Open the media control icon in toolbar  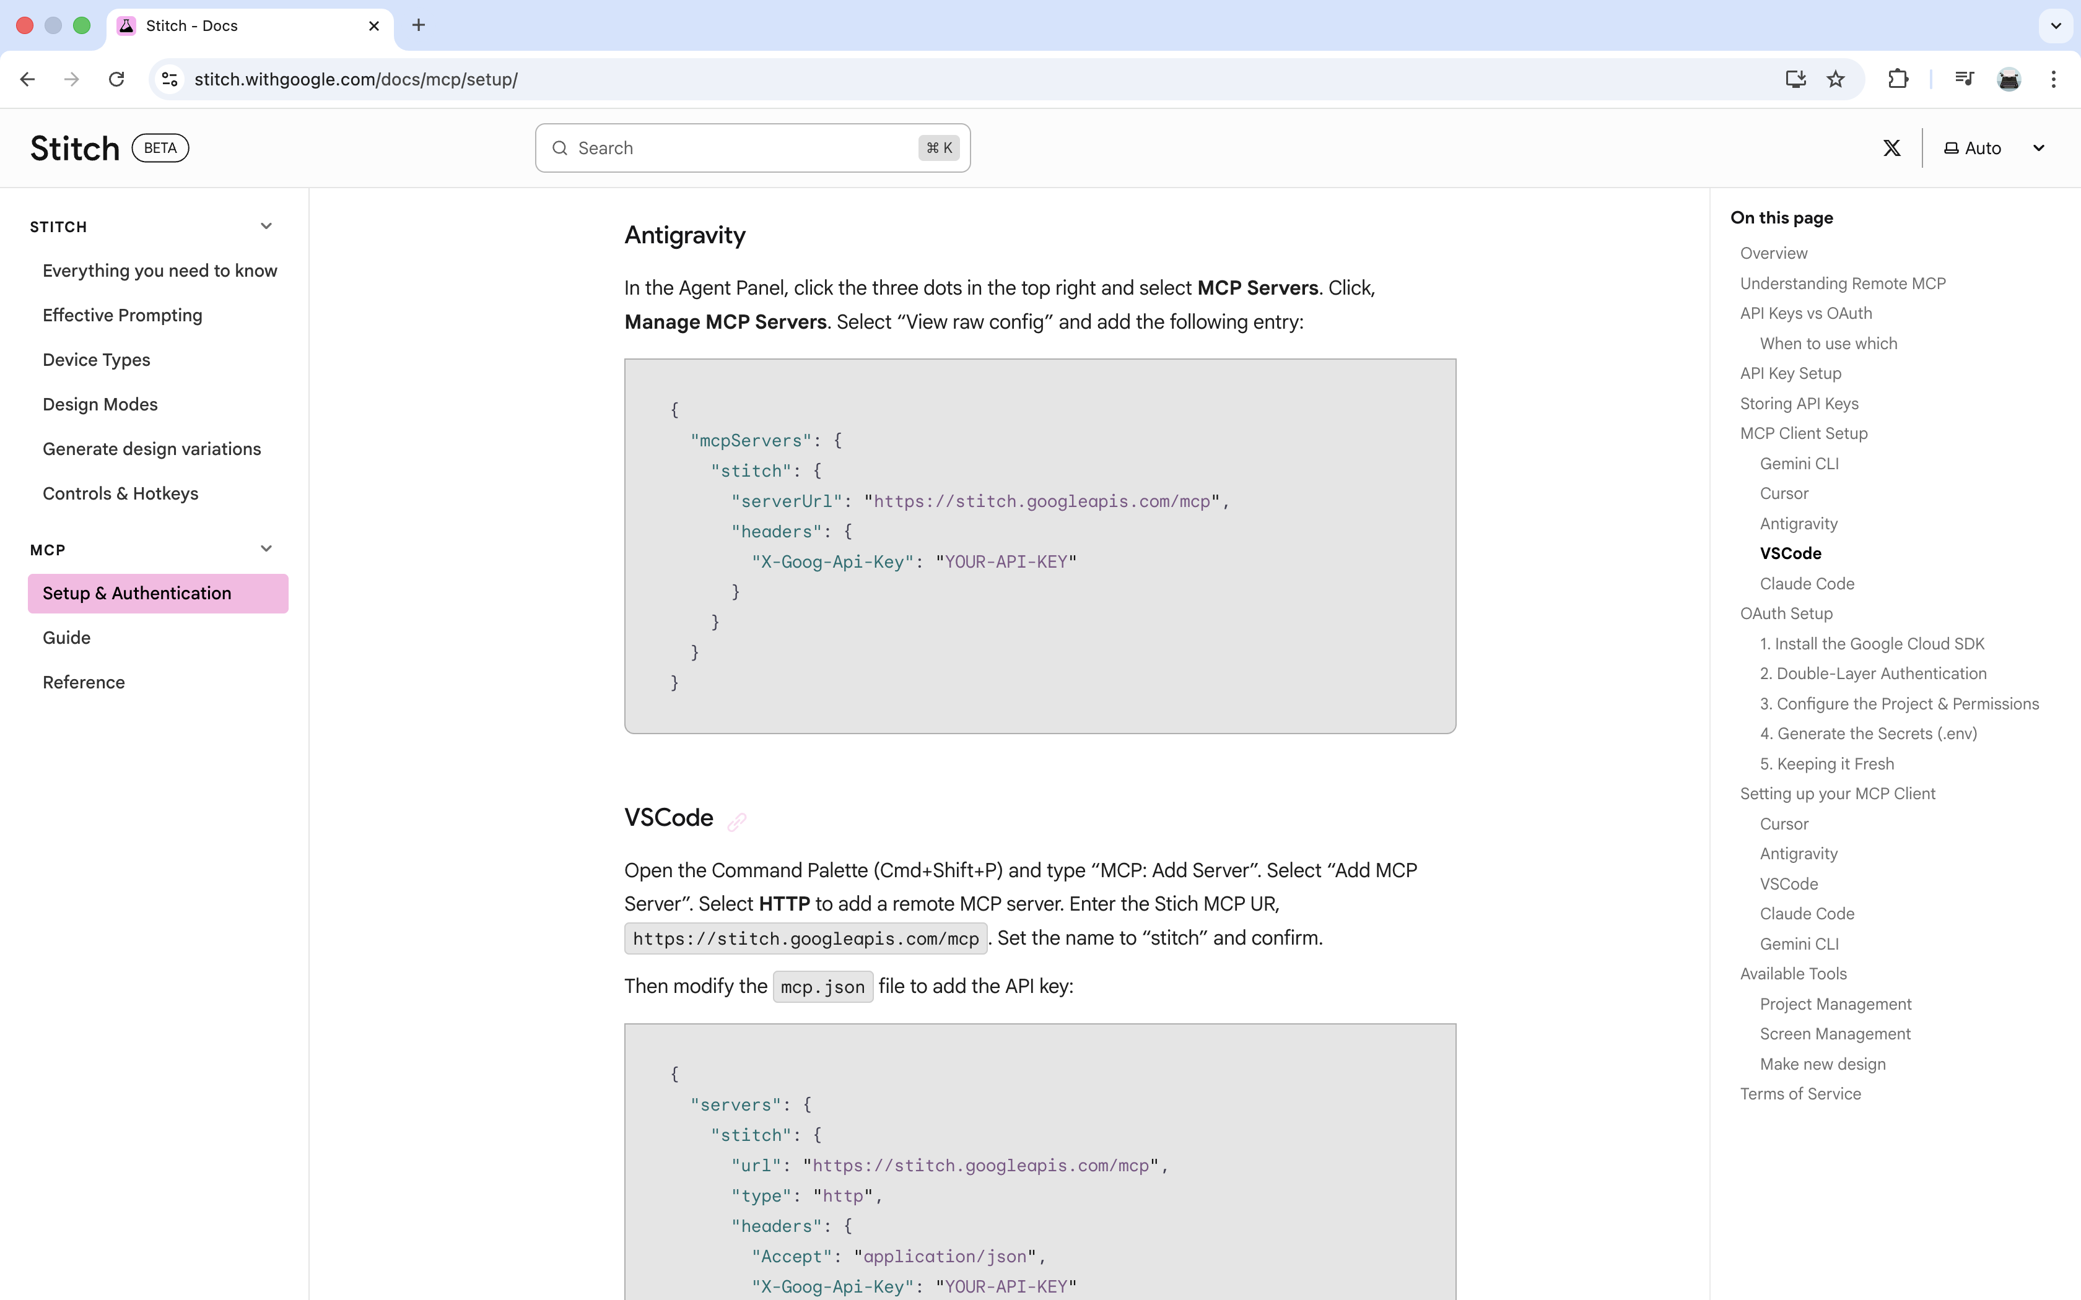click(x=1964, y=79)
